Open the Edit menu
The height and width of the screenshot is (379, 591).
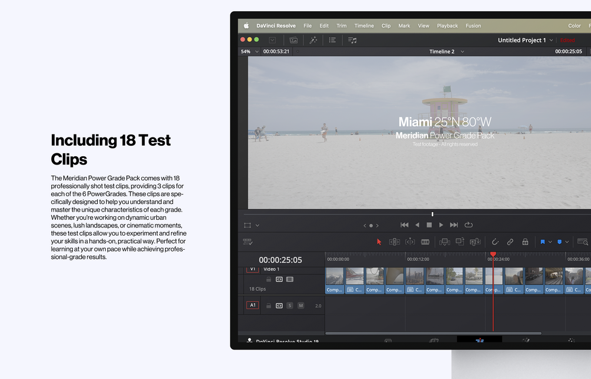[324, 26]
